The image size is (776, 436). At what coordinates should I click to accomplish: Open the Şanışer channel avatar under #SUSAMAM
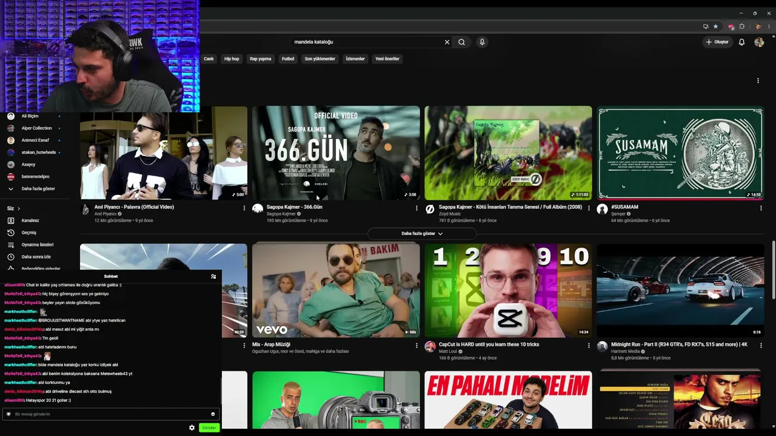602,209
